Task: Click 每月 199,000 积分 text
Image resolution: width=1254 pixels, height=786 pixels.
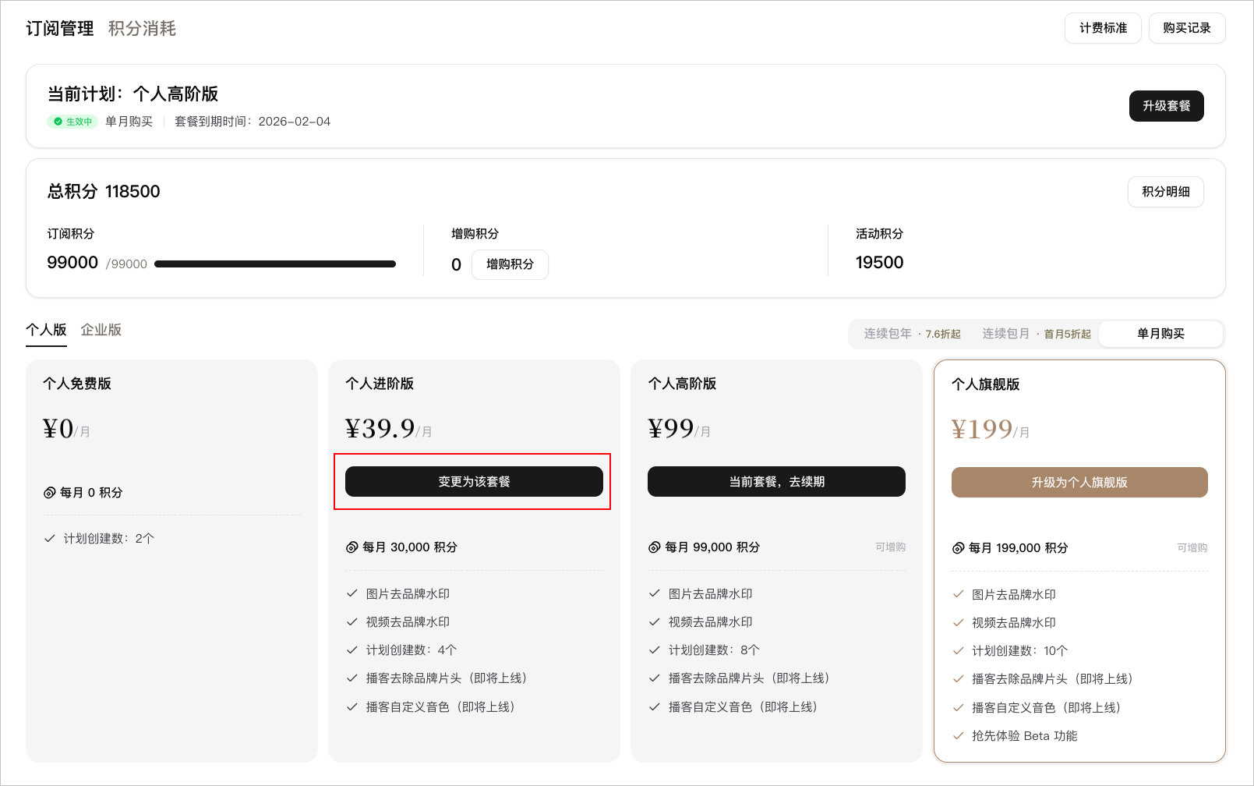Action: click(1019, 548)
